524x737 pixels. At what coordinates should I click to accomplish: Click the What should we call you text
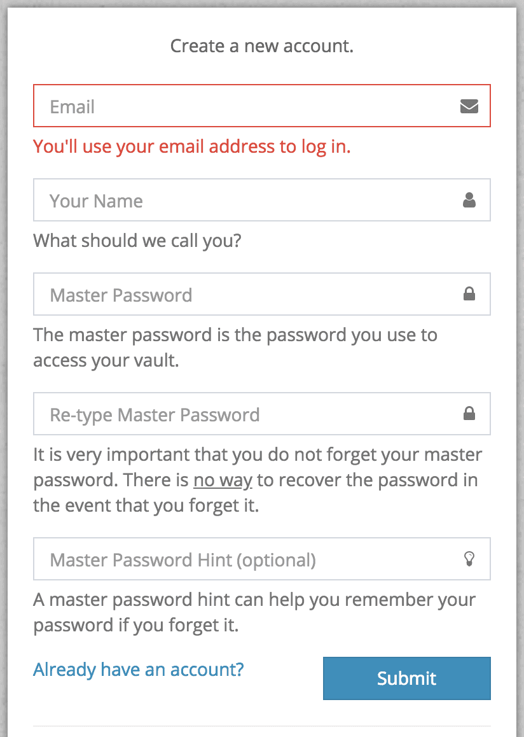pyautogui.click(x=137, y=241)
